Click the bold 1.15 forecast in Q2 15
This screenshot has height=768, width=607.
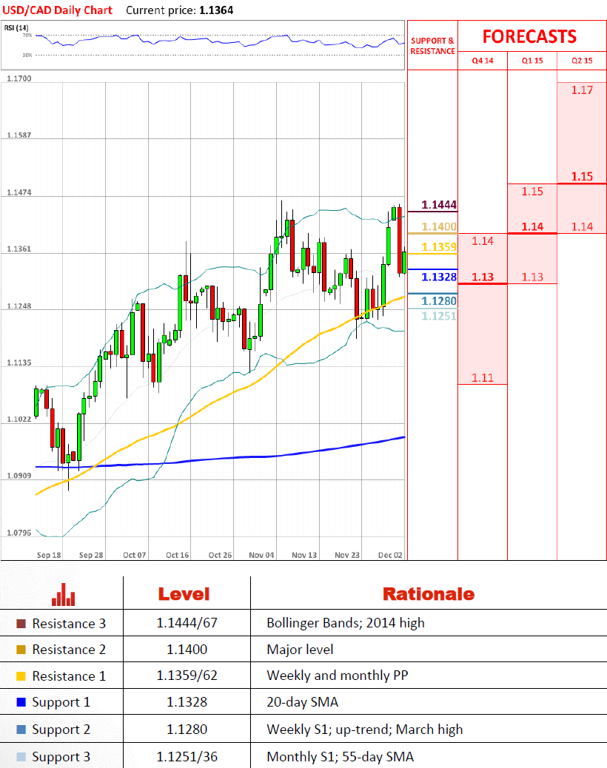click(582, 176)
